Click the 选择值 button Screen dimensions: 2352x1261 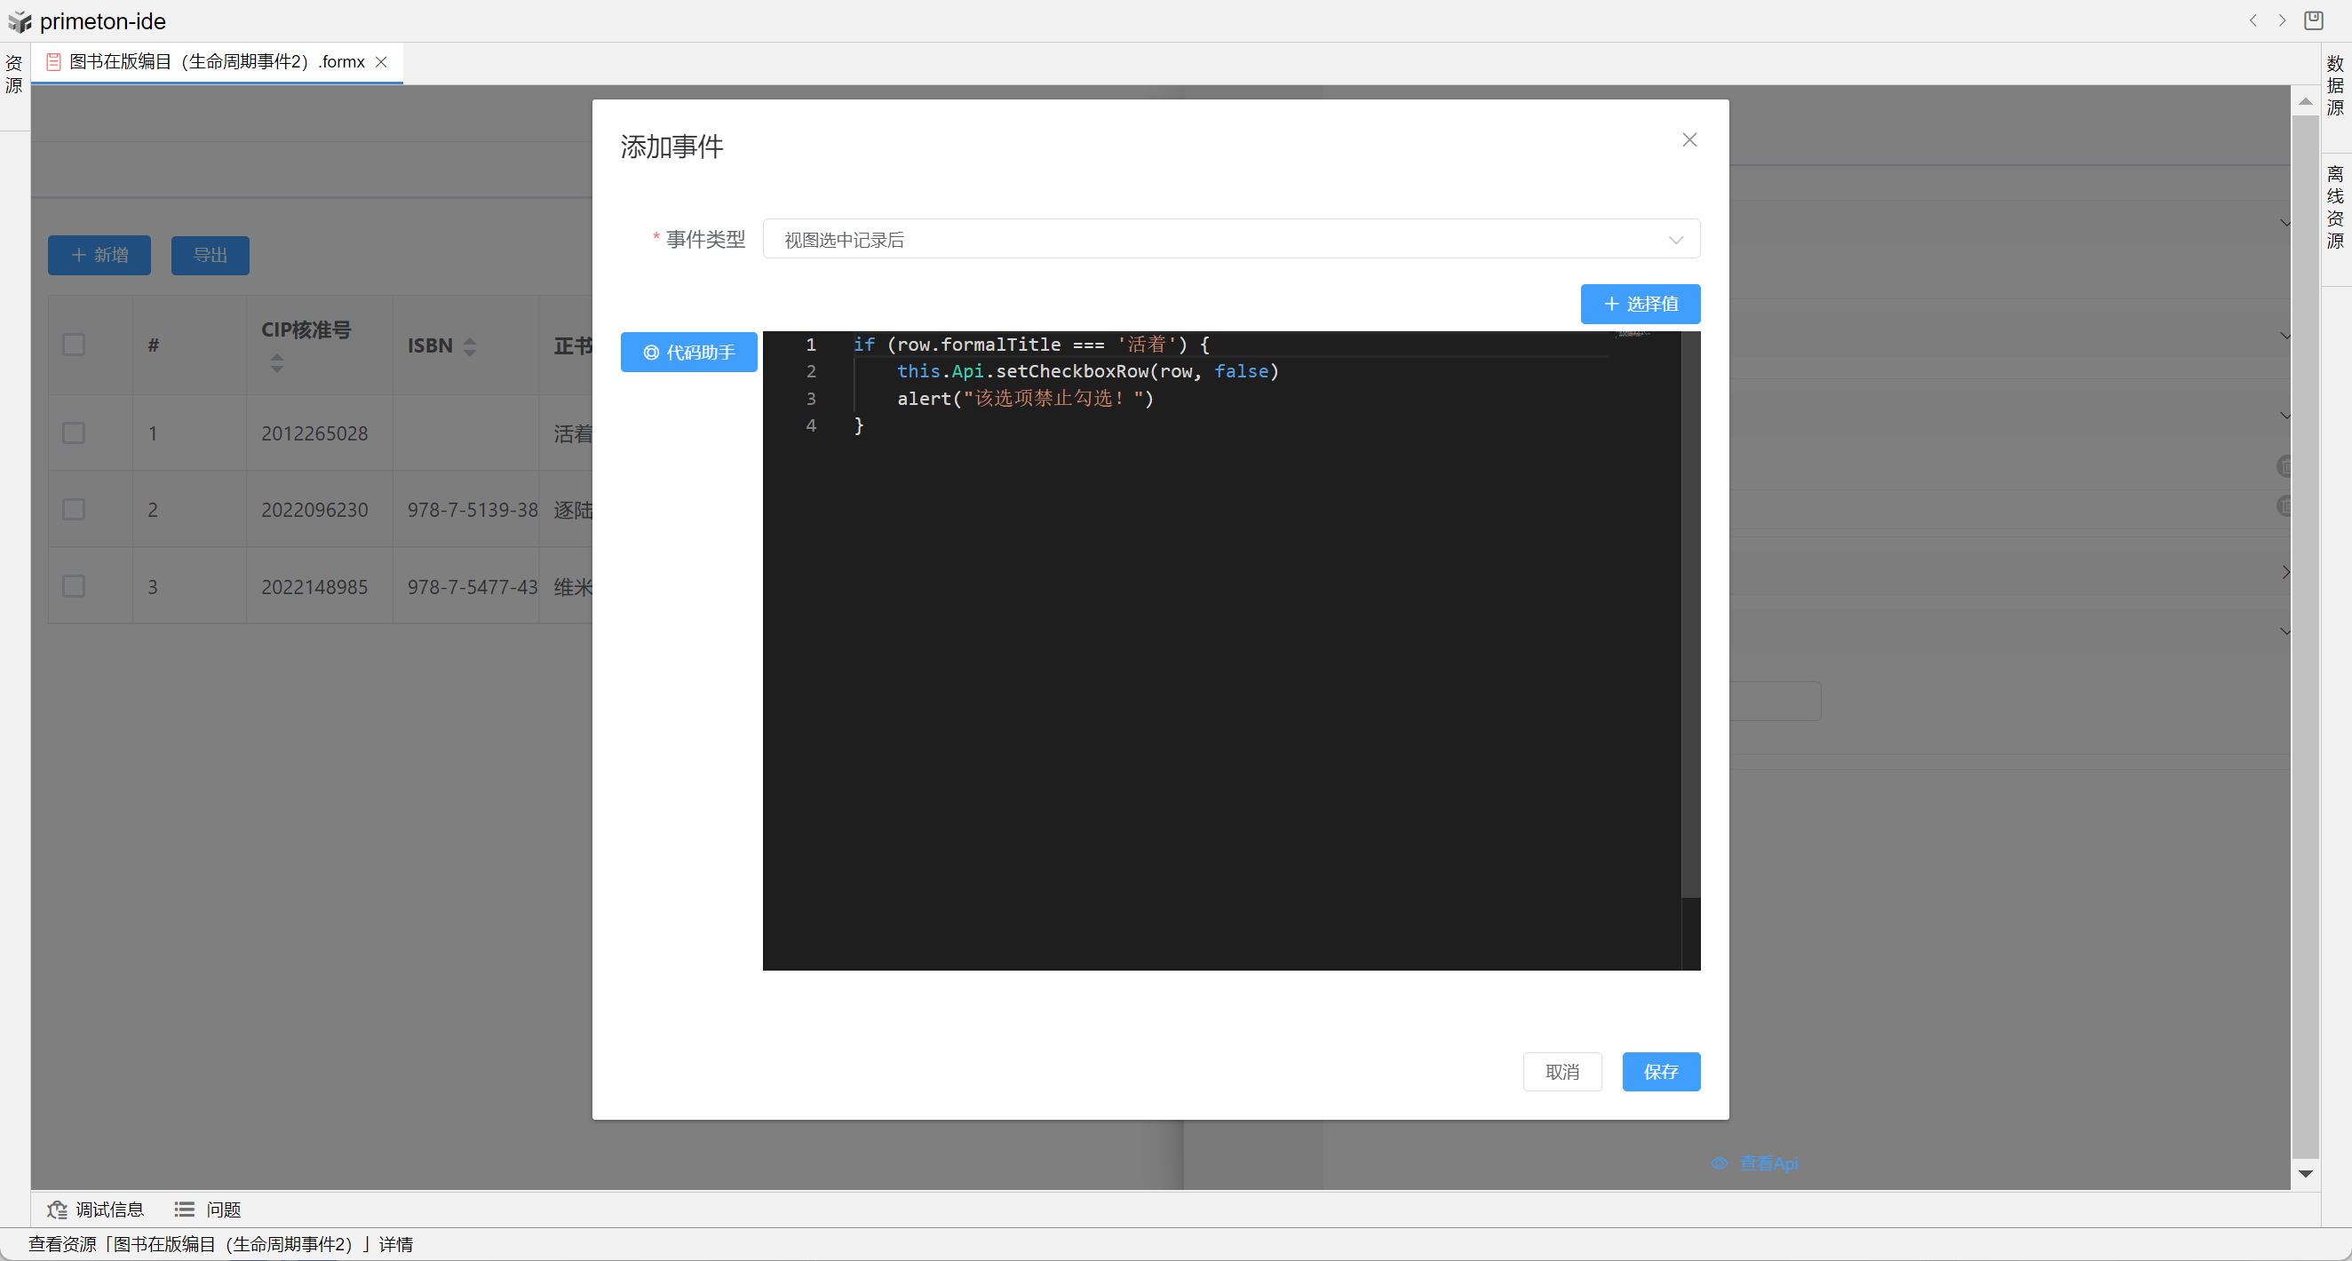click(x=1640, y=304)
